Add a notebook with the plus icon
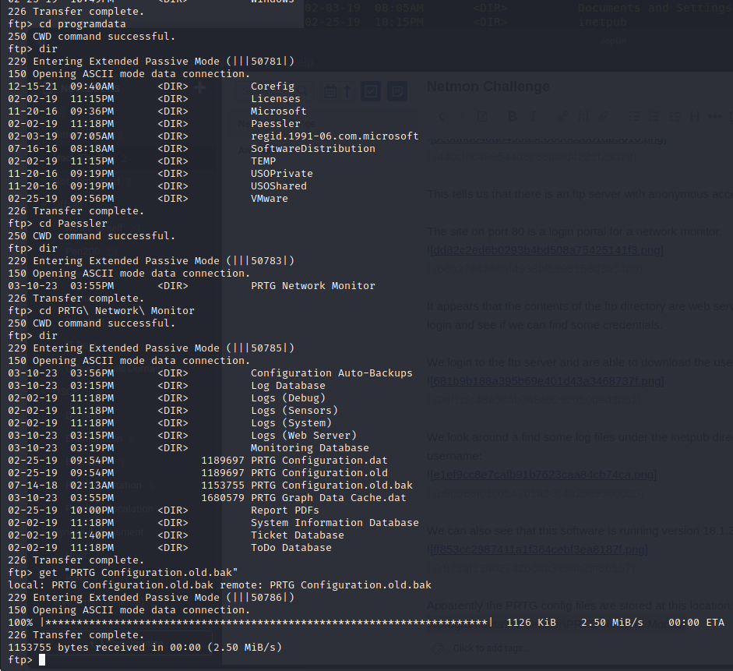The image size is (733, 671). click(199, 87)
